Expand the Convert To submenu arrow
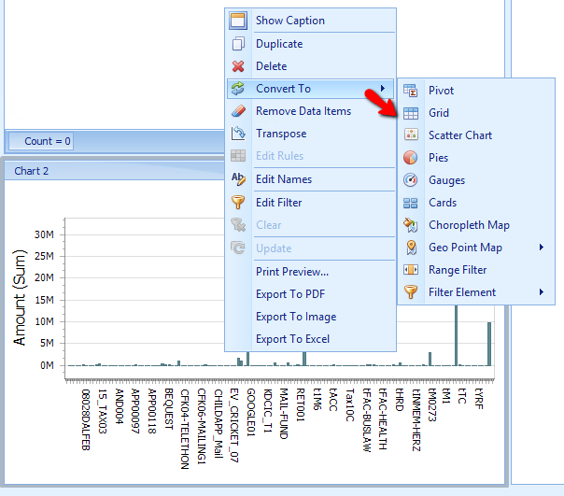Image resolution: width=564 pixels, height=496 pixels. tap(383, 88)
